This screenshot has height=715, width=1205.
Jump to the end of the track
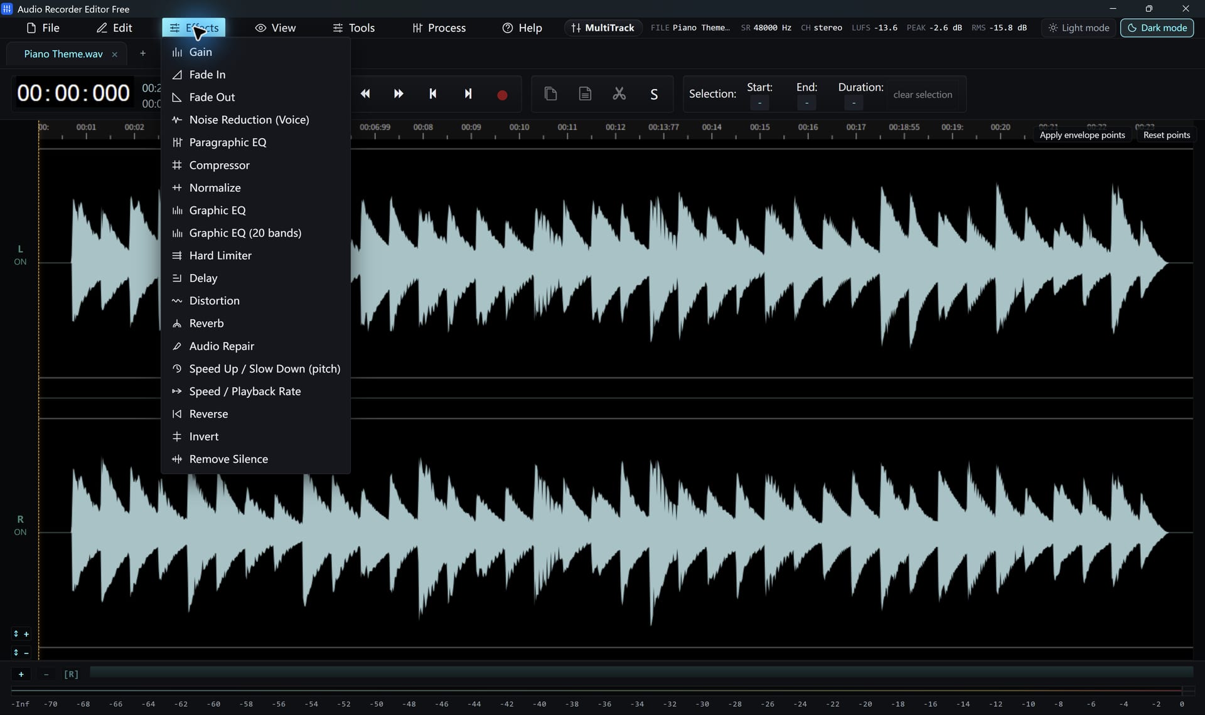pyautogui.click(x=468, y=94)
